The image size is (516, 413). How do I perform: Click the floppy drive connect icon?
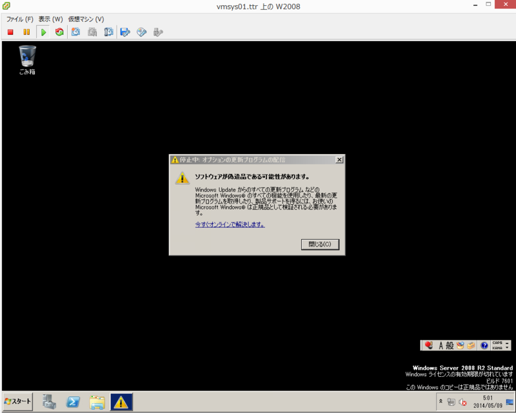pos(125,32)
